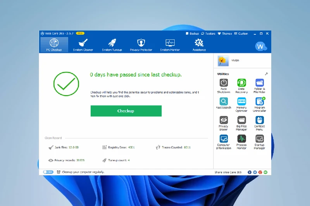Minimize the Wise Care 365 window
The image size is (310, 206).
(x=255, y=34)
